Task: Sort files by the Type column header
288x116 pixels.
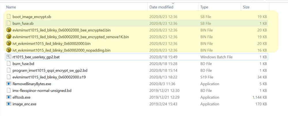Action: pos(205,7)
